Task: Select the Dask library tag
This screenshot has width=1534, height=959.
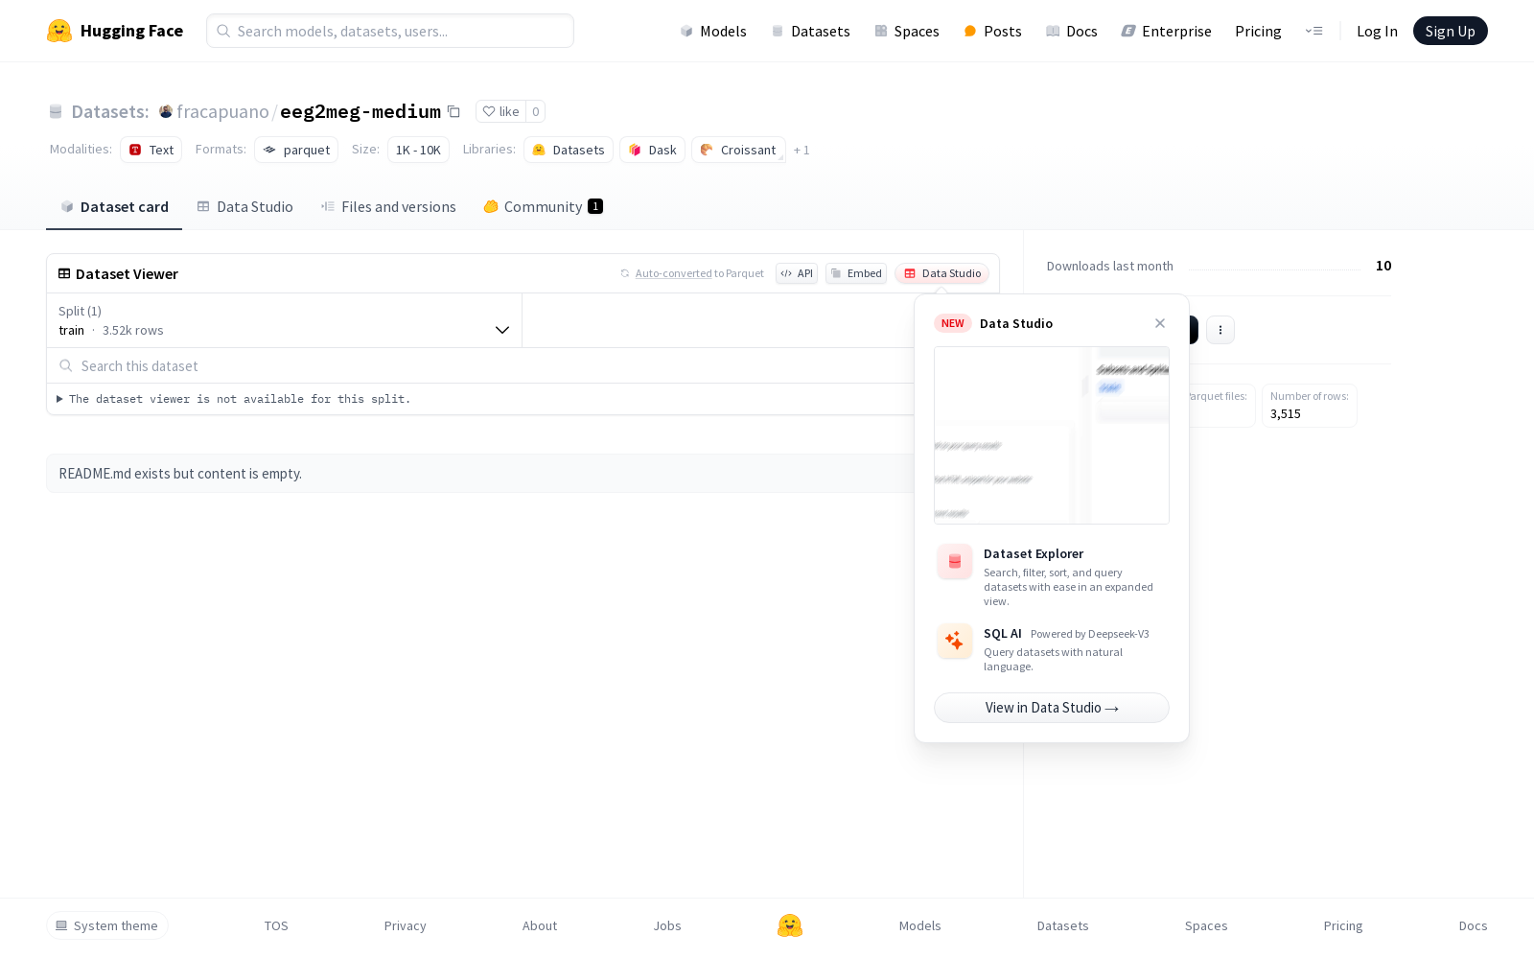Action: (653, 150)
